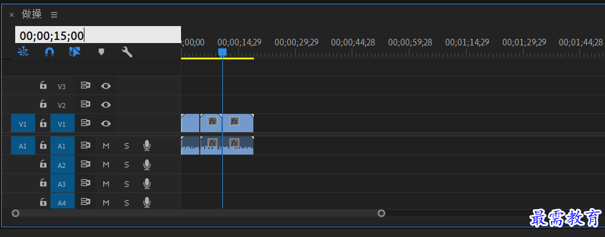Image resolution: width=605 pixels, height=237 pixels.
Task: Open timeline display settings wrench
Action: point(127,52)
